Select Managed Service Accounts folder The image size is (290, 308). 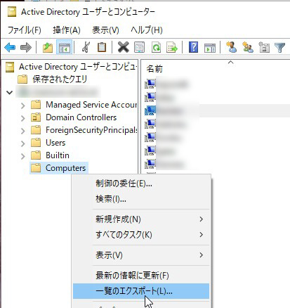[84, 105]
